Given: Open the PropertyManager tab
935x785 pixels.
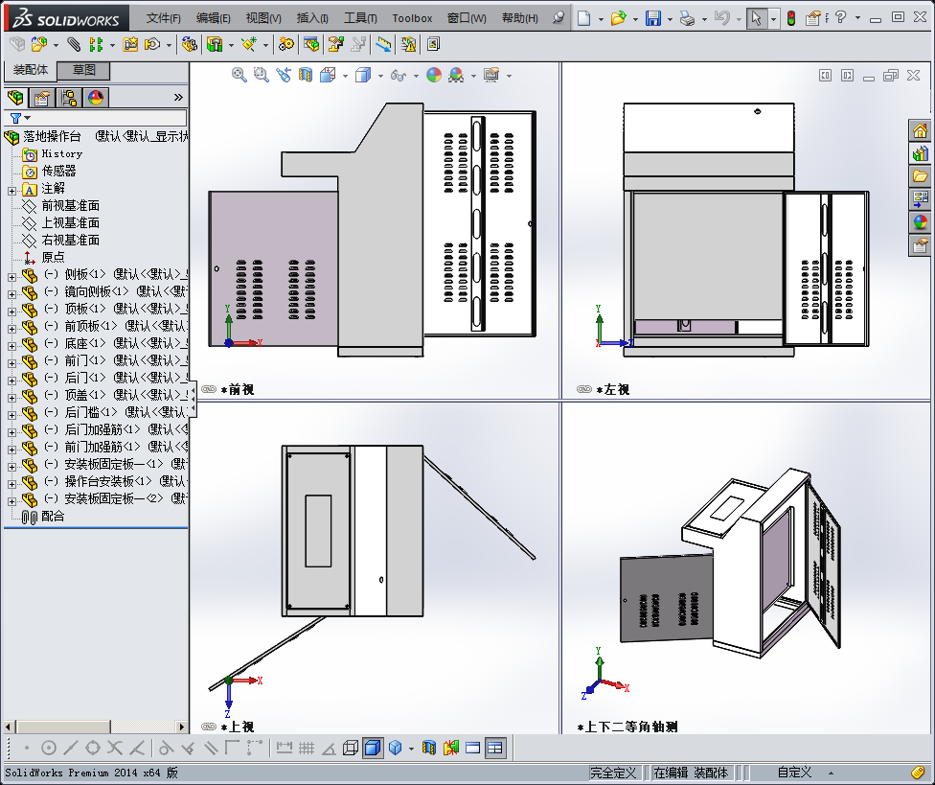Looking at the screenshot, I should 42,97.
